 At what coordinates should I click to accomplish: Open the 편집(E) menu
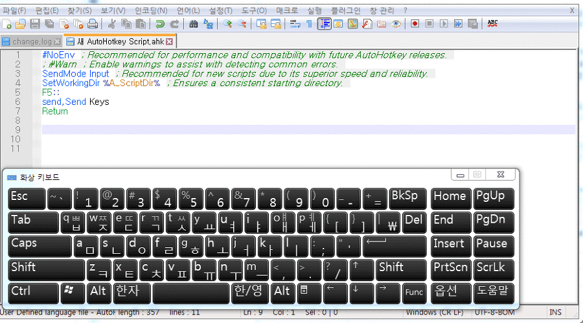47,10
